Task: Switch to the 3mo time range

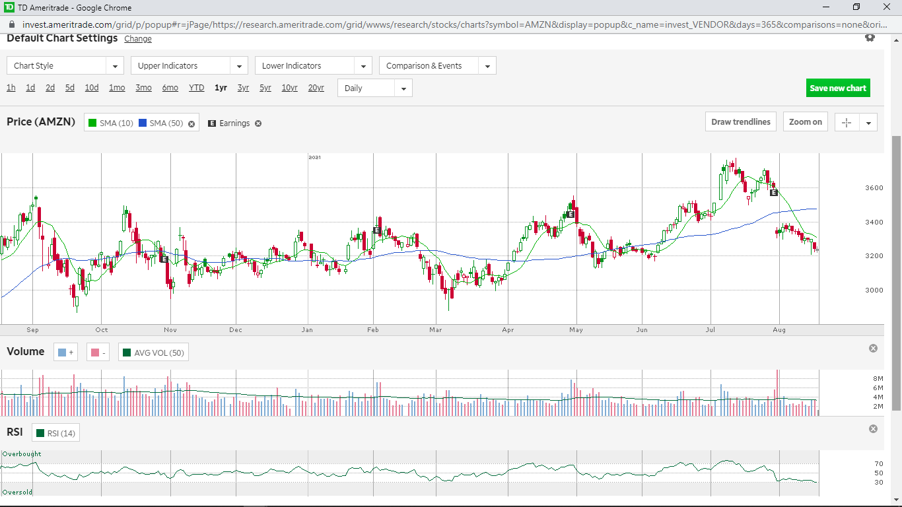Action: pyautogui.click(x=143, y=88)
